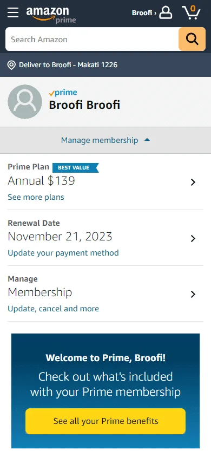Open the Manage Membership row chevron
This screenshot has height=457, width=211.
(x=193, y=295)
